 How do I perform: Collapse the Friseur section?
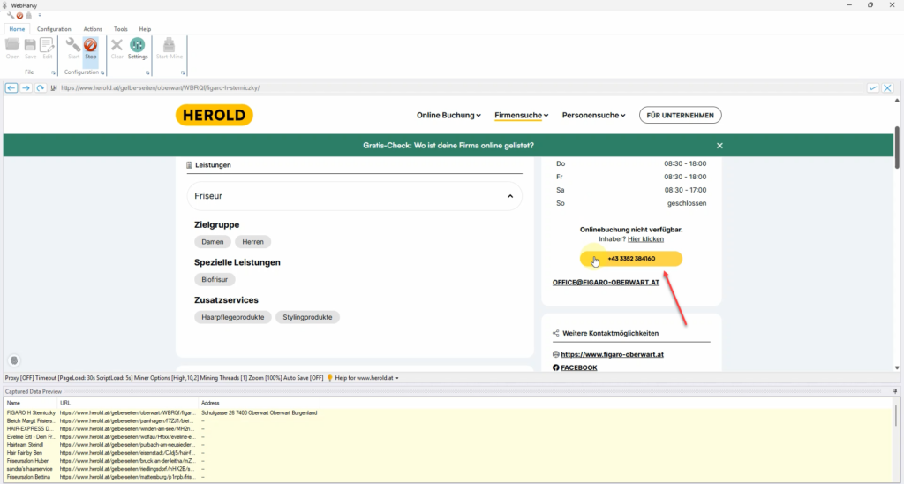[509, 196]
